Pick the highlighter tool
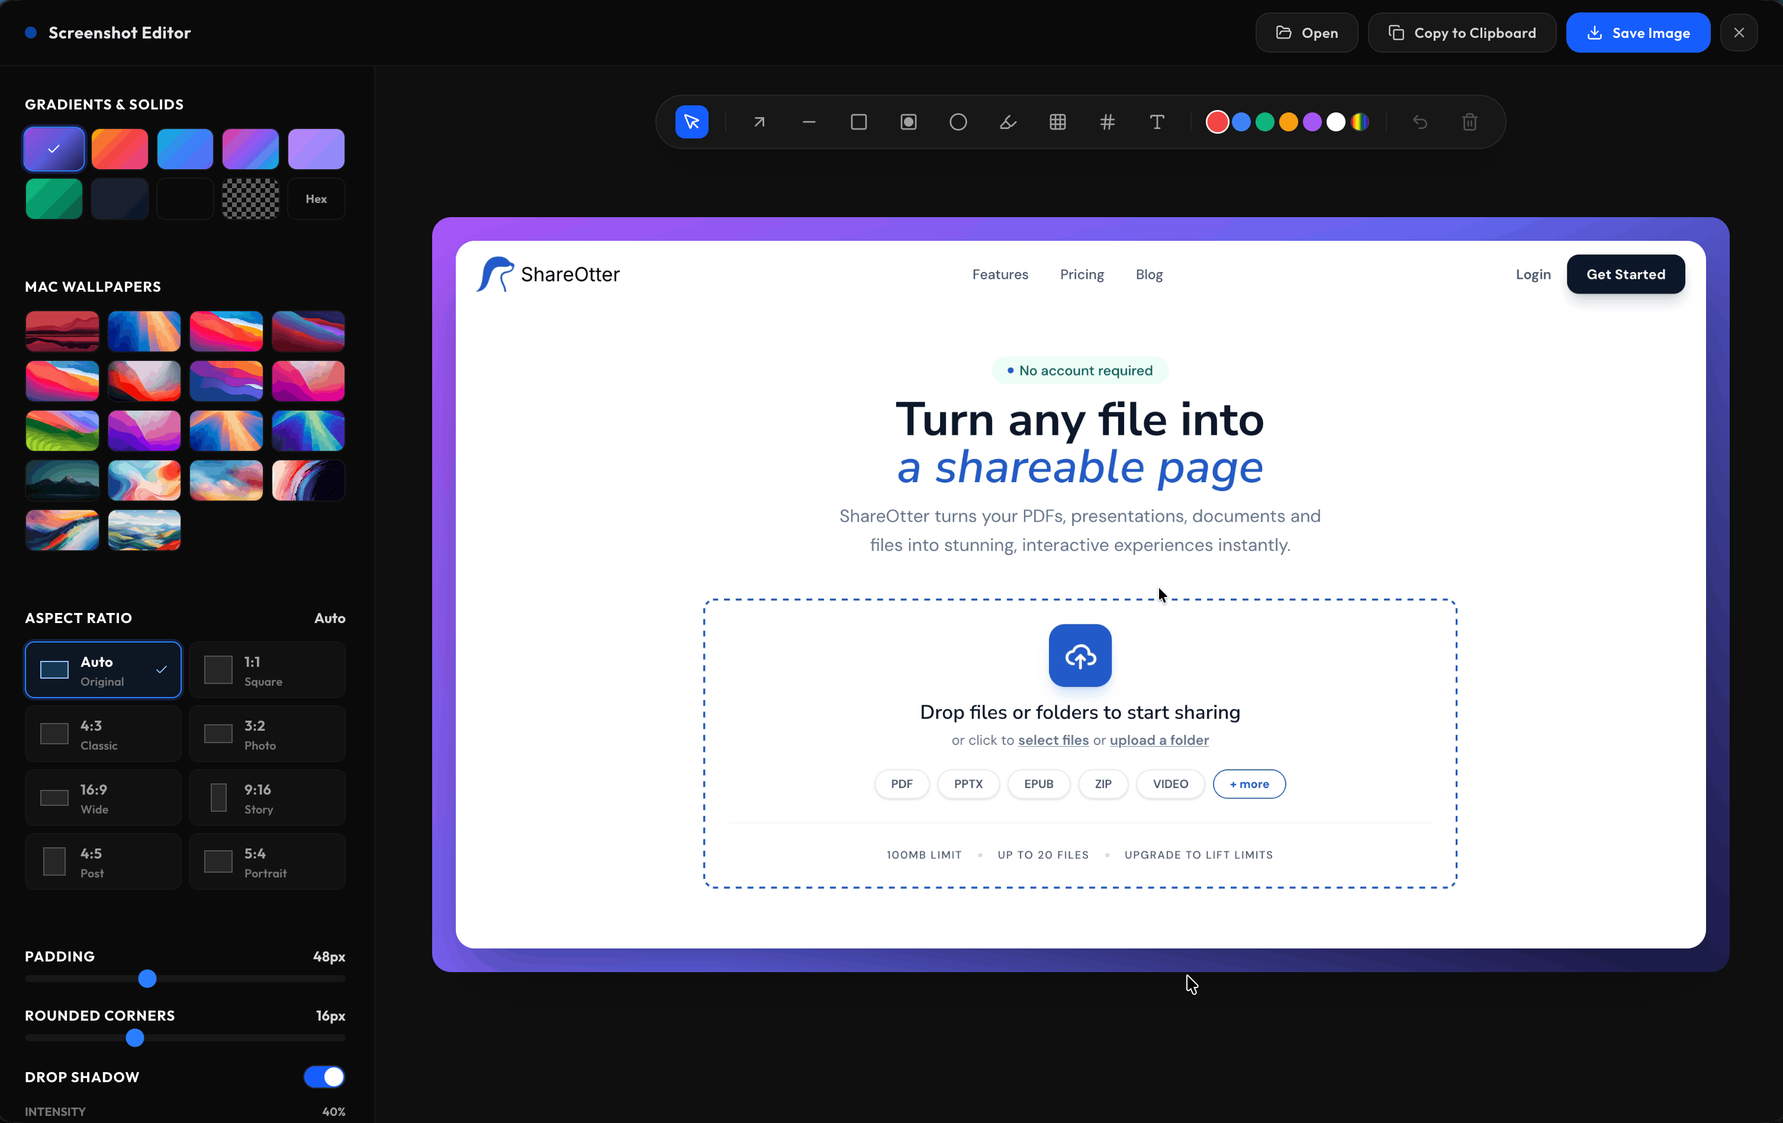 (1008, 122)
